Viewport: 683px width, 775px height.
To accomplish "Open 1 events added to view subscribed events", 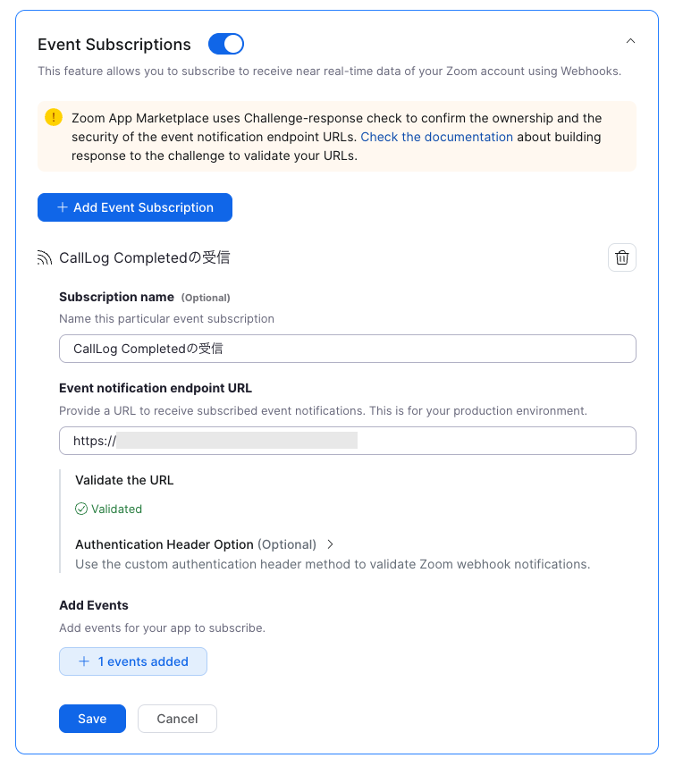I will pos(132,661).
